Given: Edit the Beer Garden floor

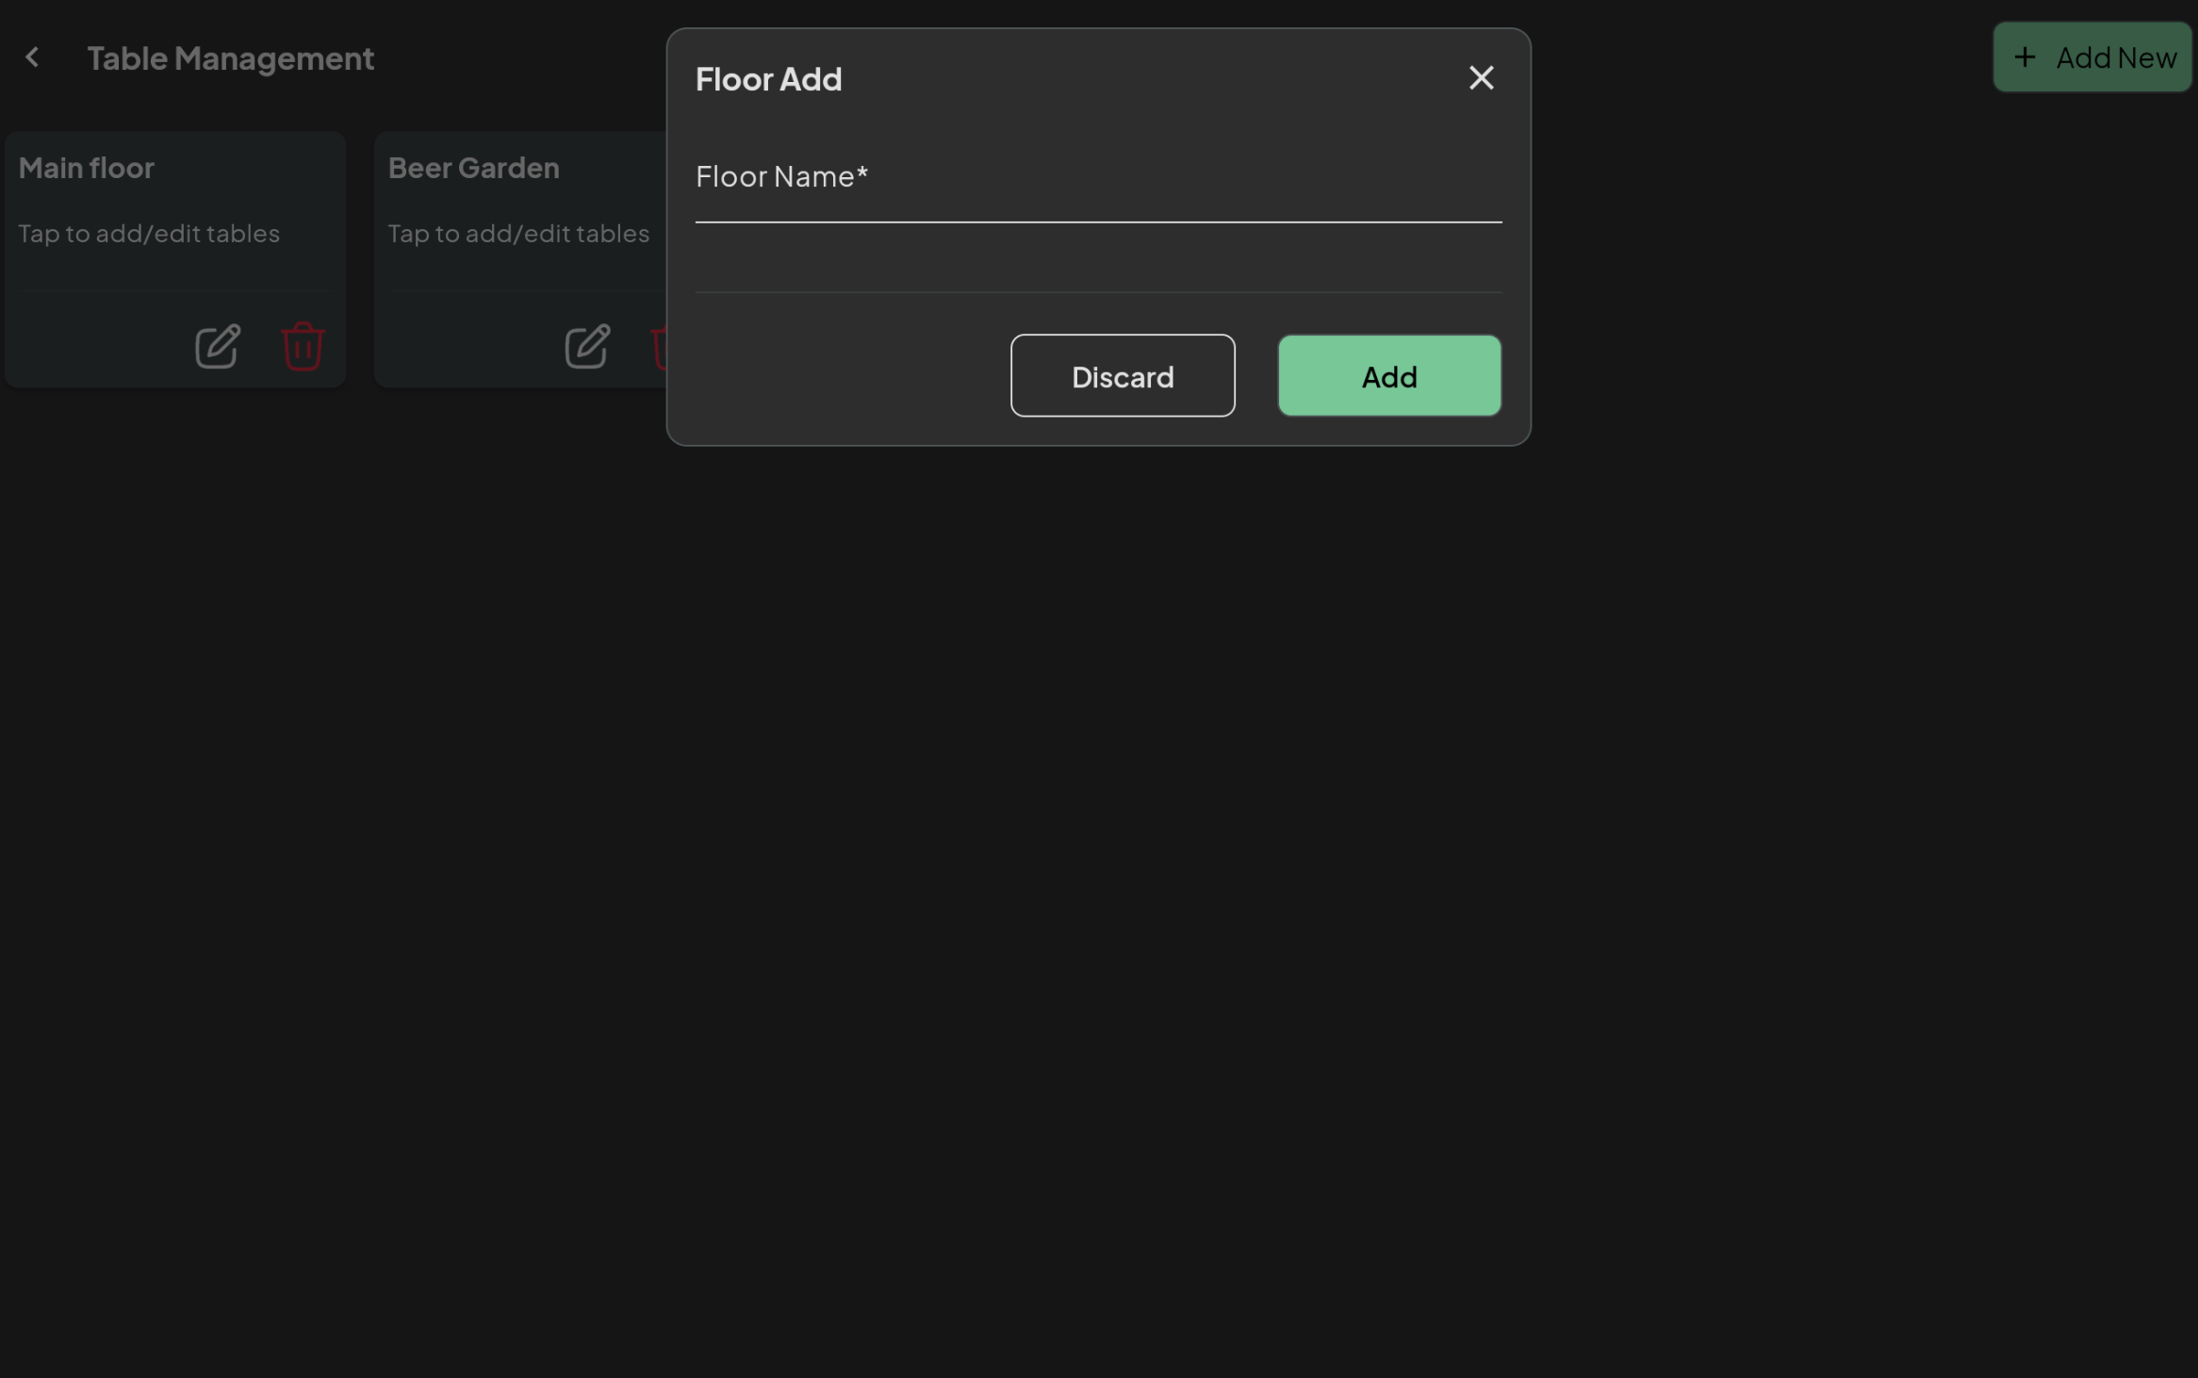Looking at the screenshot, I should tap(587, 347).
